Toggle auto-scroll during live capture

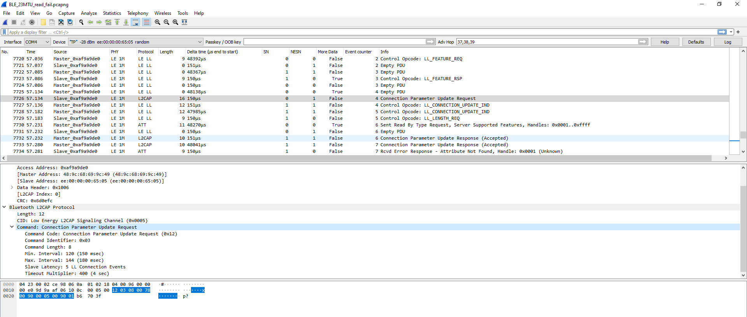(135, 22)
